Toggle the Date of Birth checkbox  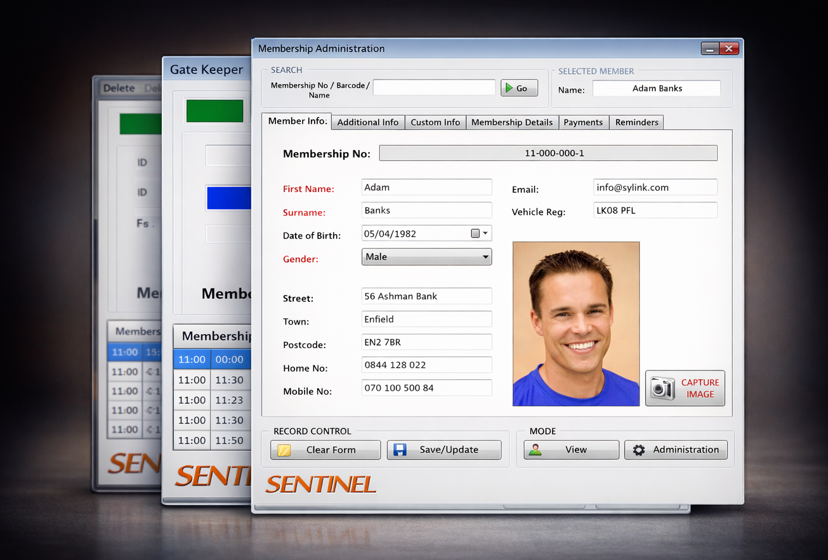(475, 233)
